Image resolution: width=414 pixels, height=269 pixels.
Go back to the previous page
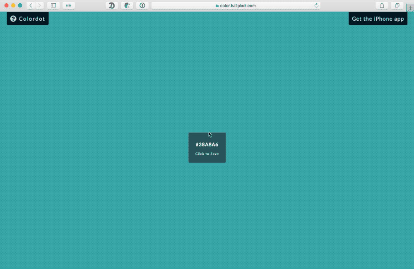[31, 5]
